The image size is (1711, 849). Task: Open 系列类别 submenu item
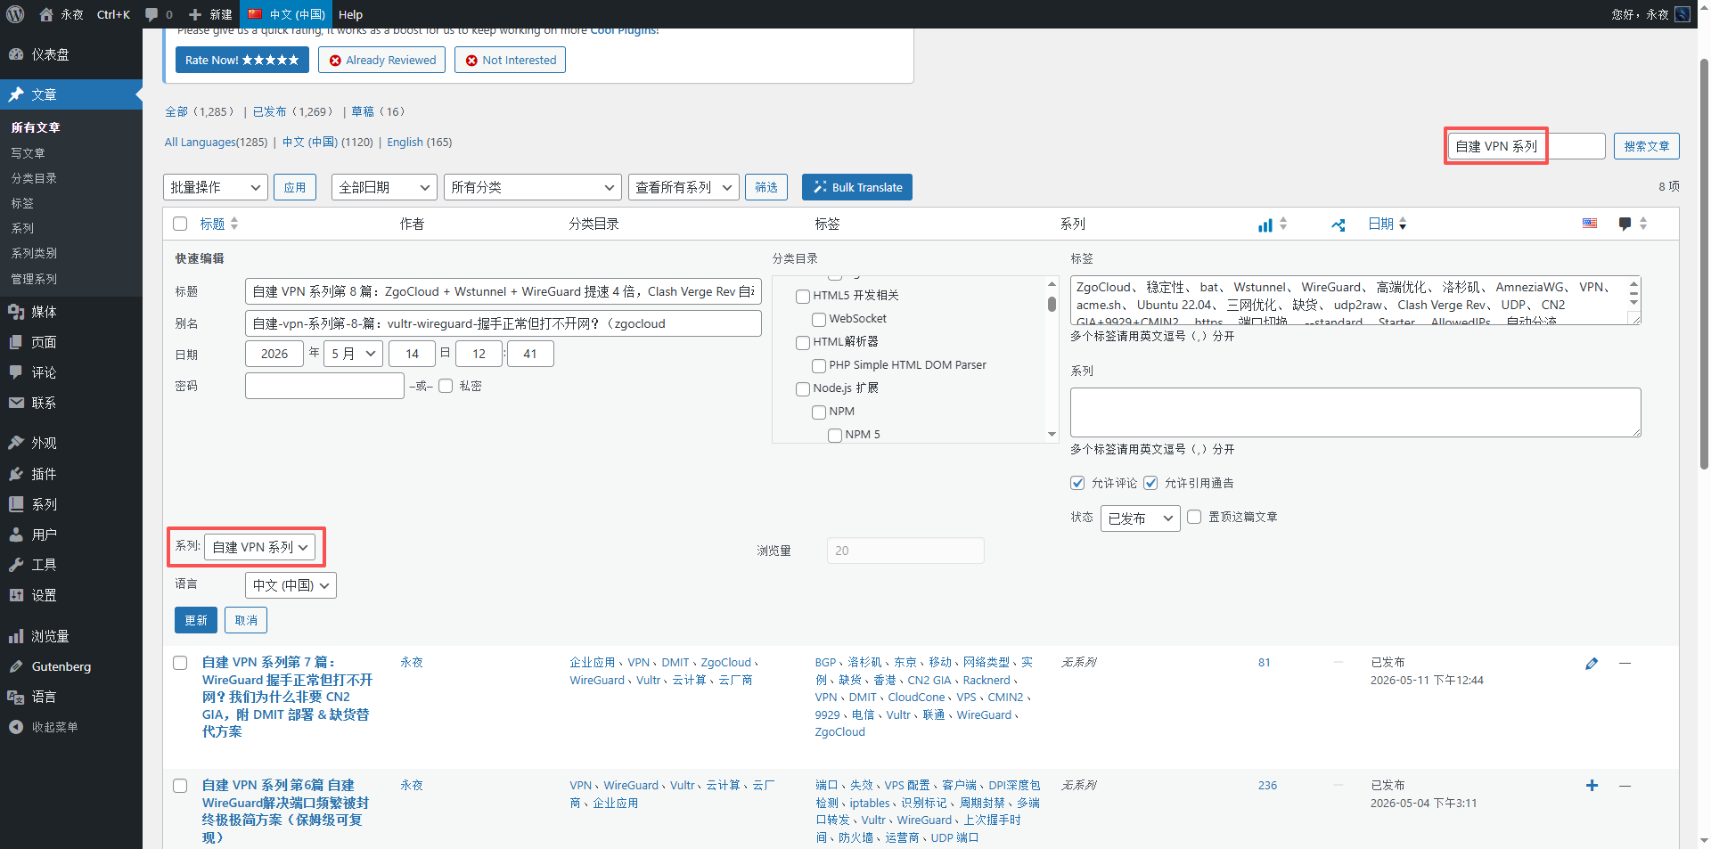click(x=34, y=253)
